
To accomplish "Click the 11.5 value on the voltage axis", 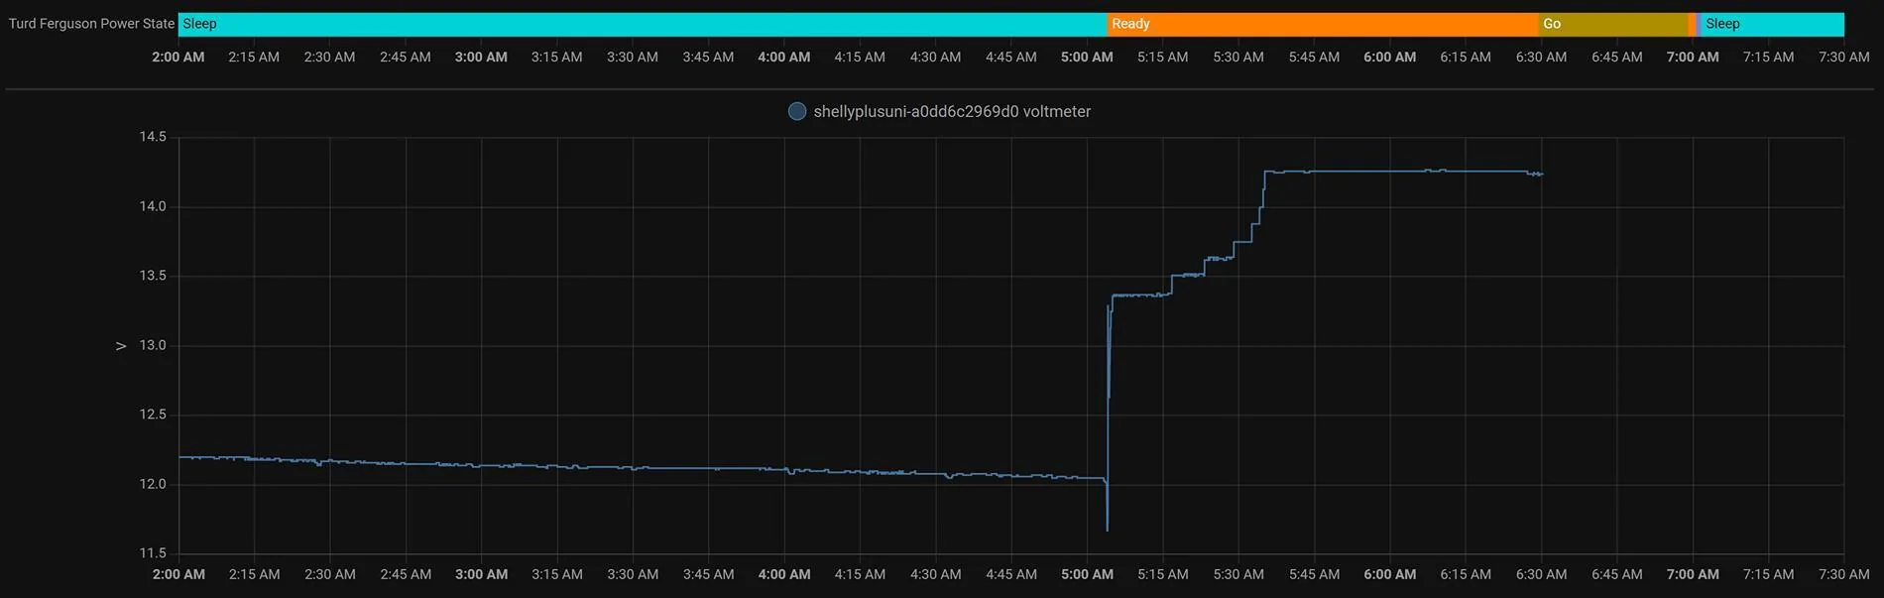I will [153, 553].
